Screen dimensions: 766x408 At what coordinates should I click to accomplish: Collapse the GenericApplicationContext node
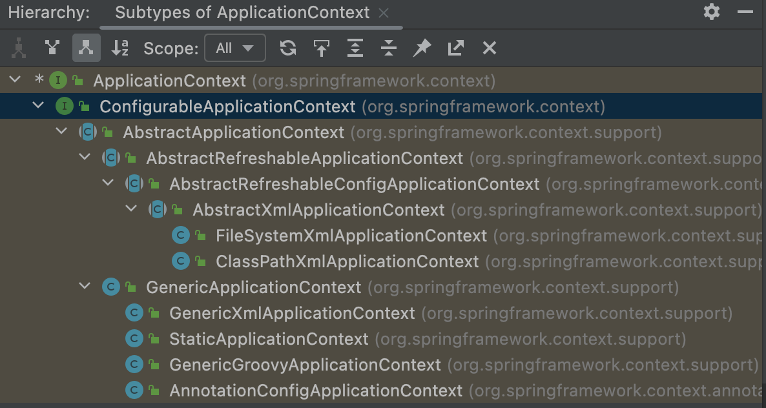click(x=85, y=287)
